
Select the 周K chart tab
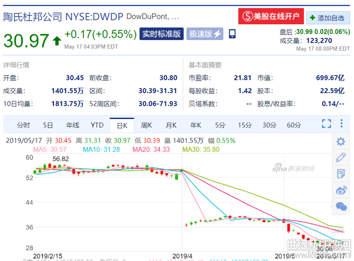146,125
